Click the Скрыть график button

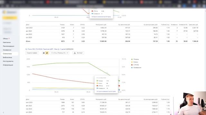[x=32, y=53]
